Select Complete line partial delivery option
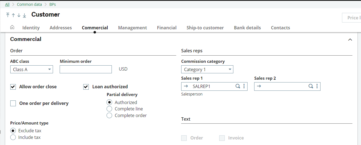This screenshot has height=145, width=361. [109, 109]
